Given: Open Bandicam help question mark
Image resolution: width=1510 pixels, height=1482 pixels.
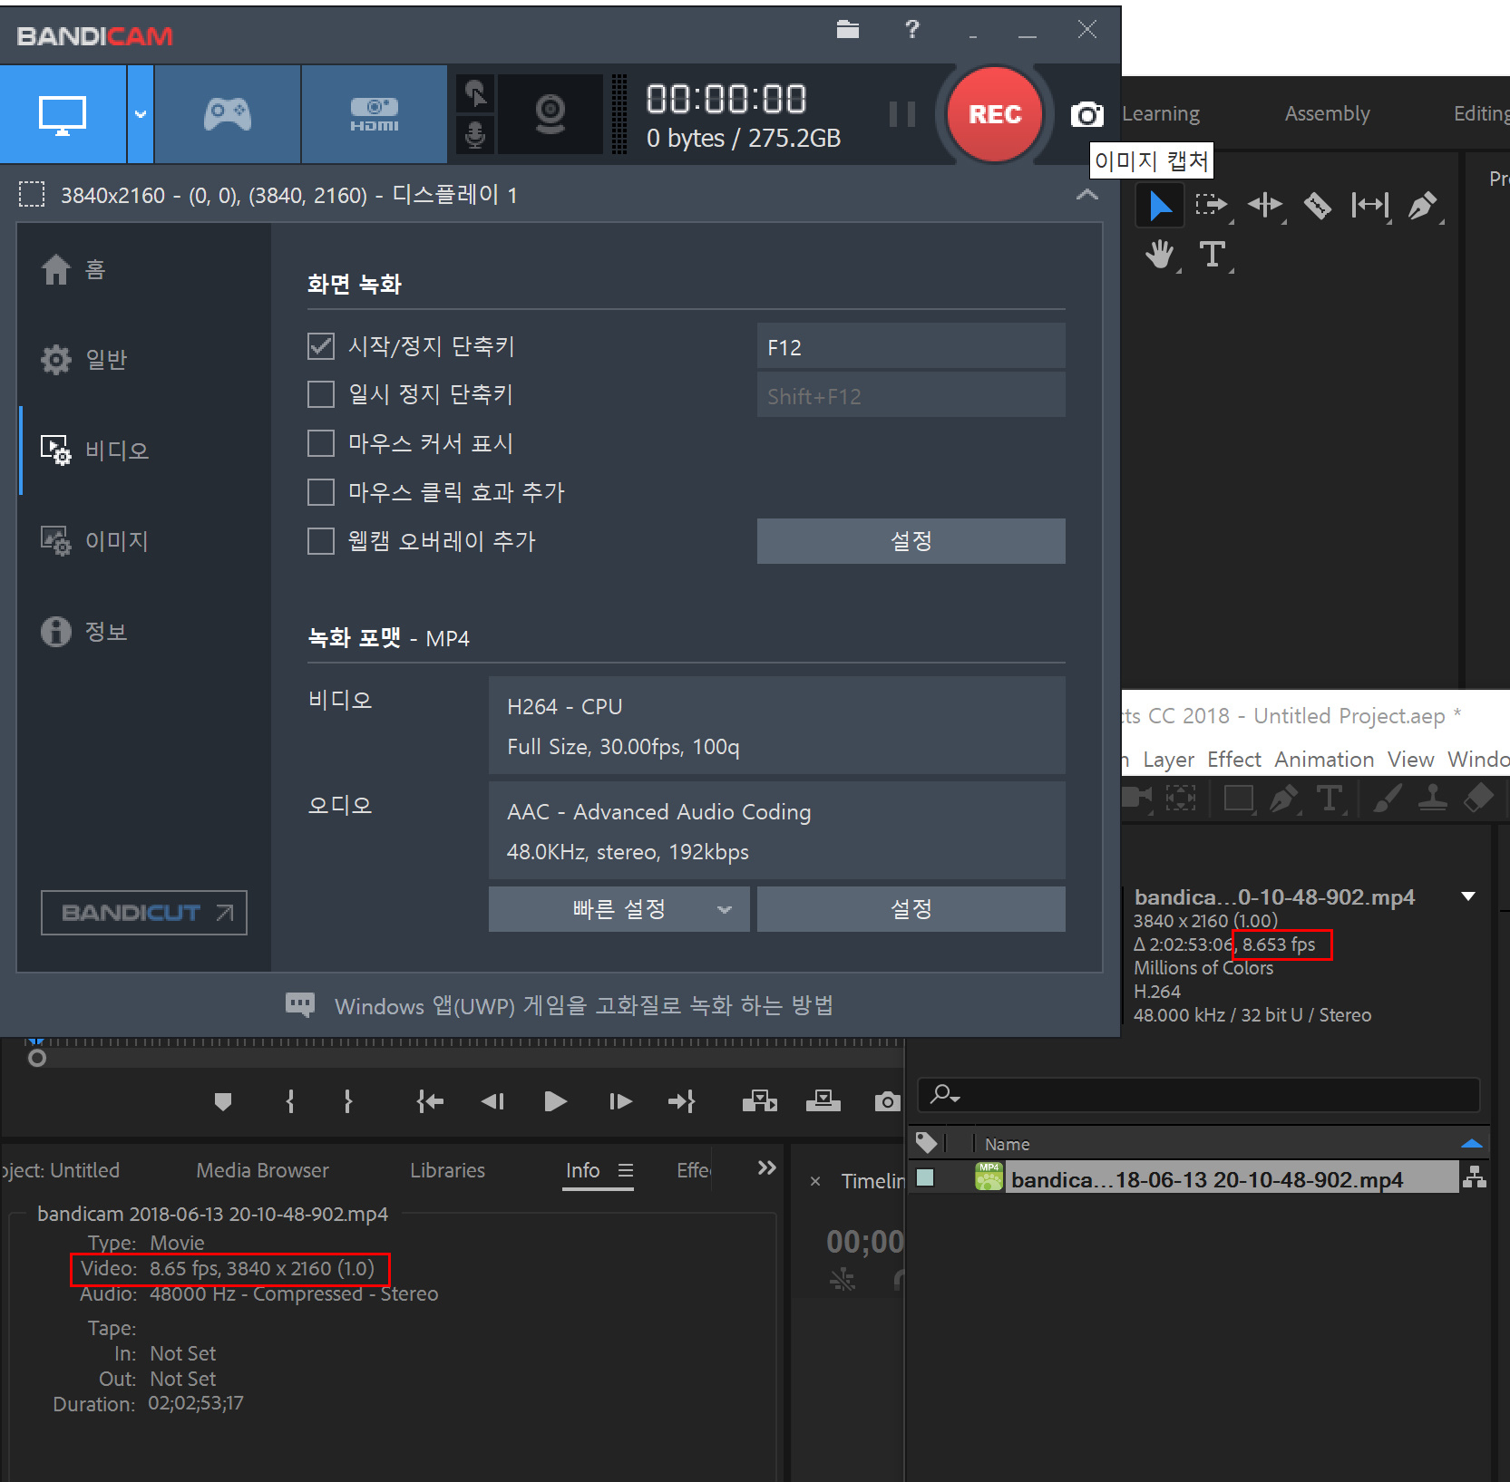Looking at the screenshot, I should click(912, 30).
